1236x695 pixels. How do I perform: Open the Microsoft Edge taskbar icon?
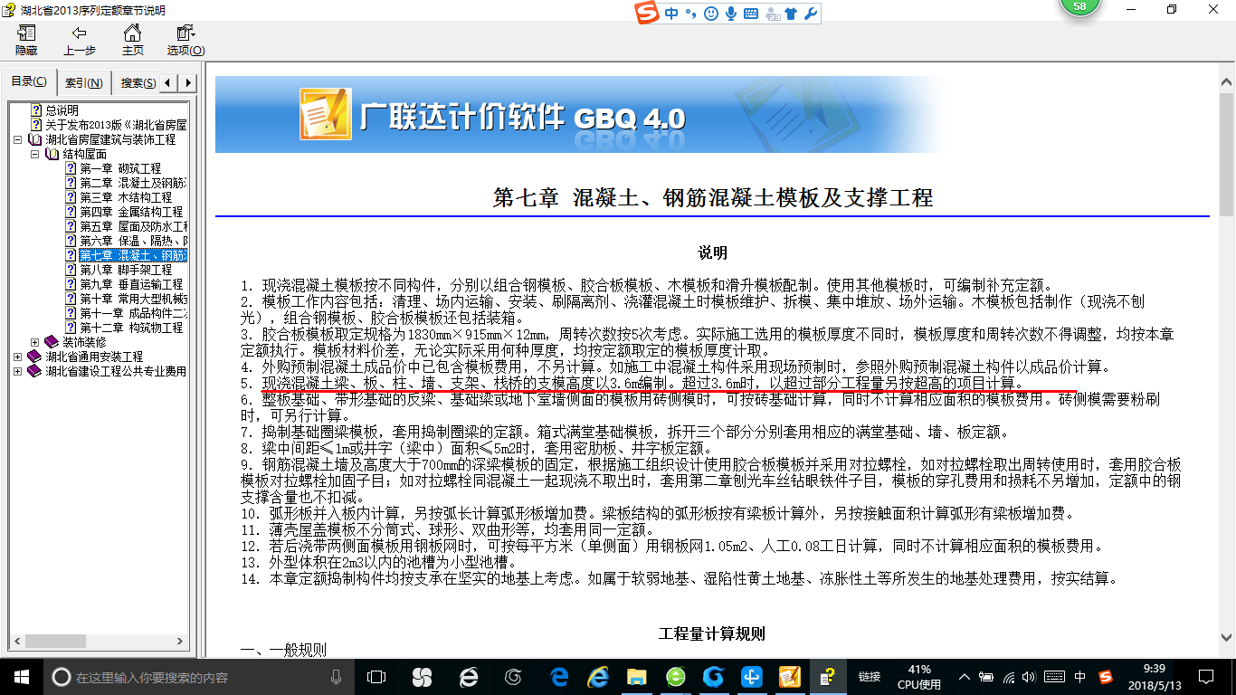click(560, 677)
